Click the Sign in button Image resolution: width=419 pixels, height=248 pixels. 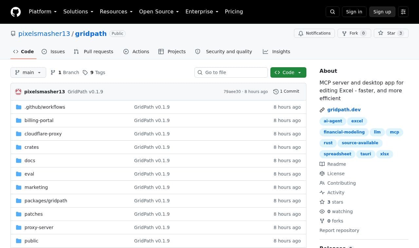[x=354, y=12]
